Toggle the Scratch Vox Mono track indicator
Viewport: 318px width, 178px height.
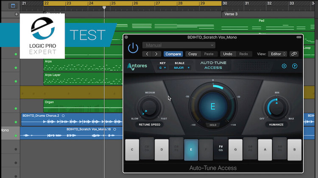pos(16,136)
